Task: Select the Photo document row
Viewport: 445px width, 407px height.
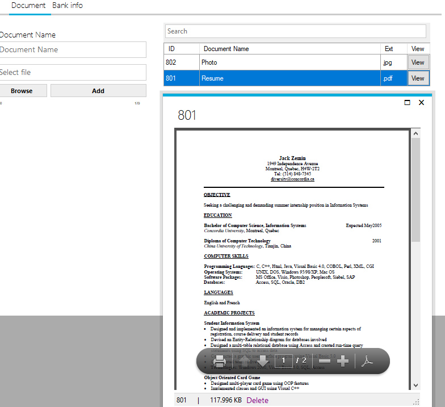Action: tap(296, 62)
